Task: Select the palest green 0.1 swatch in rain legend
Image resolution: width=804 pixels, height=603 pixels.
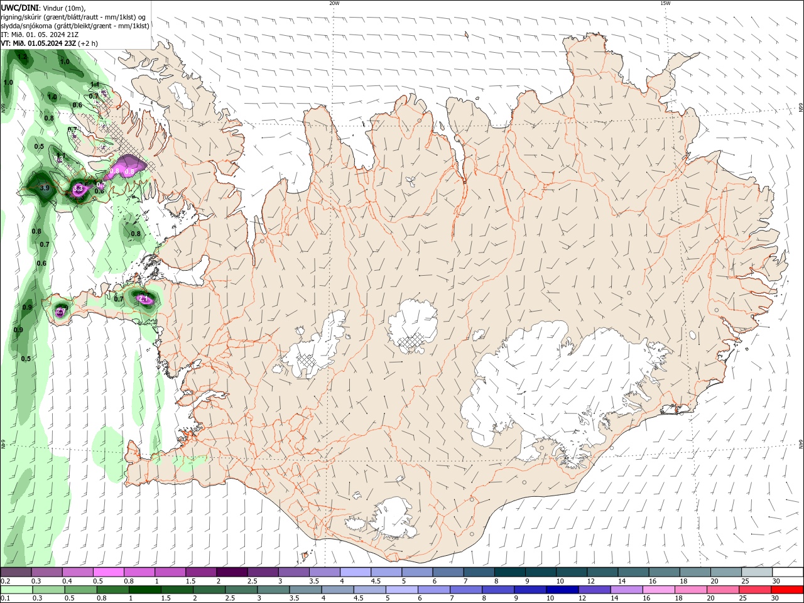Action: tap(16, 590)
